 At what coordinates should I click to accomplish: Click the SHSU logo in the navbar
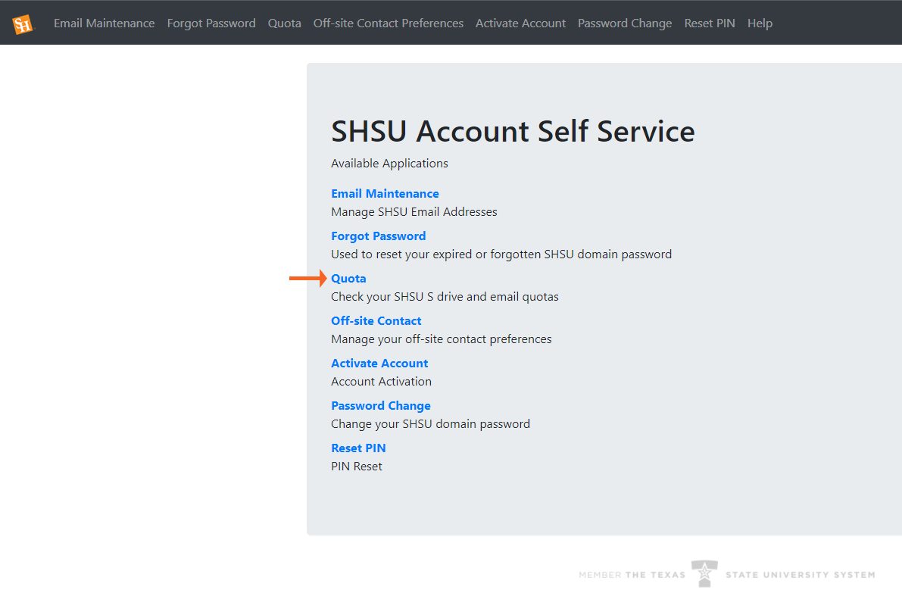[x=23, y=22]
